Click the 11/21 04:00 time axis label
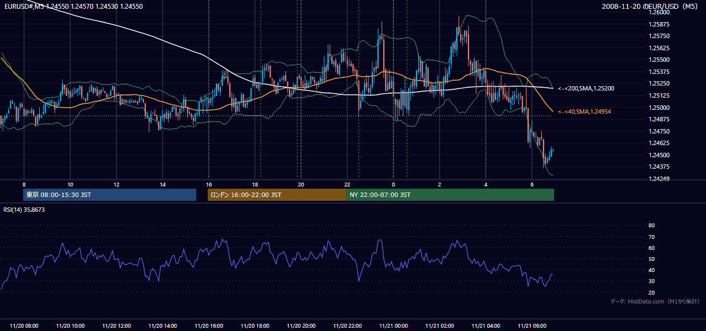The height and width of the screenshot is (331, 706). coord(486,326)
